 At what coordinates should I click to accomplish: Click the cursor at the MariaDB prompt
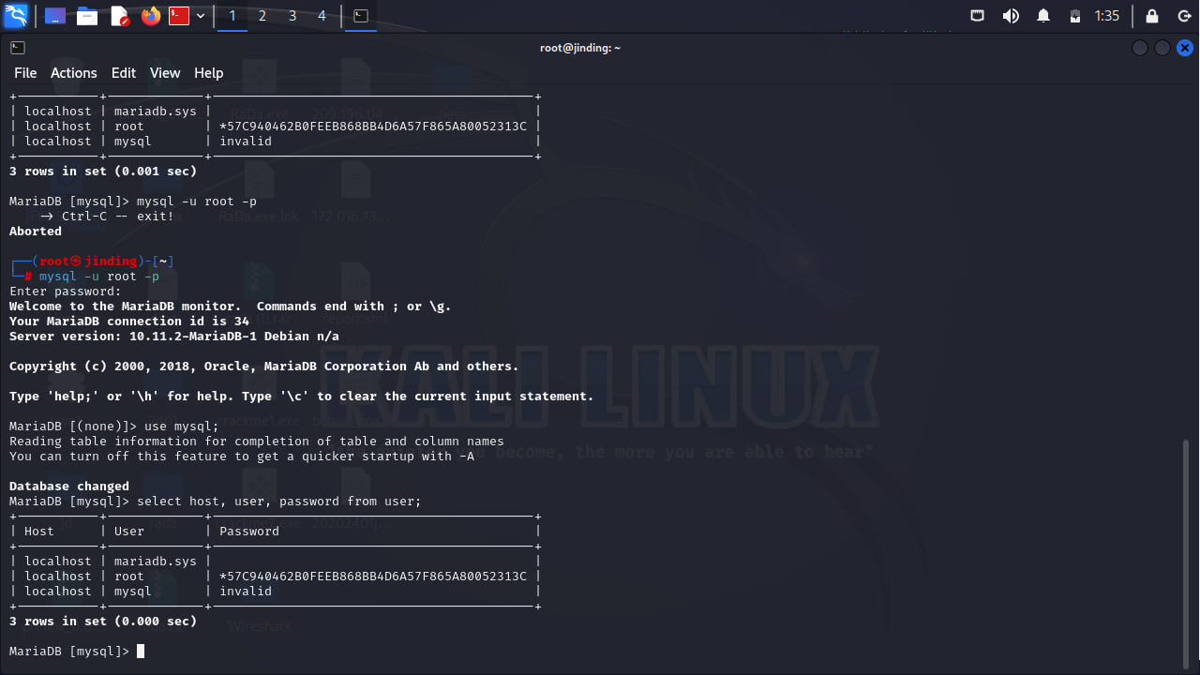pos(141,651)
